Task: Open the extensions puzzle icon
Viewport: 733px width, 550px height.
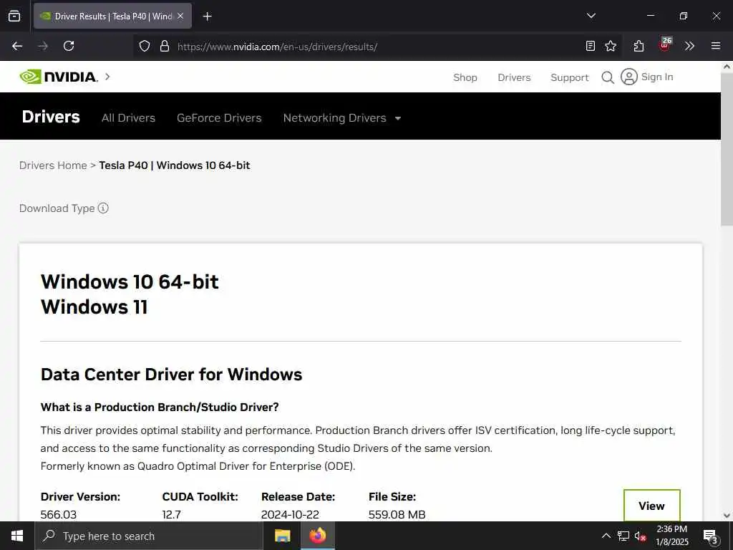Action: 639,46
